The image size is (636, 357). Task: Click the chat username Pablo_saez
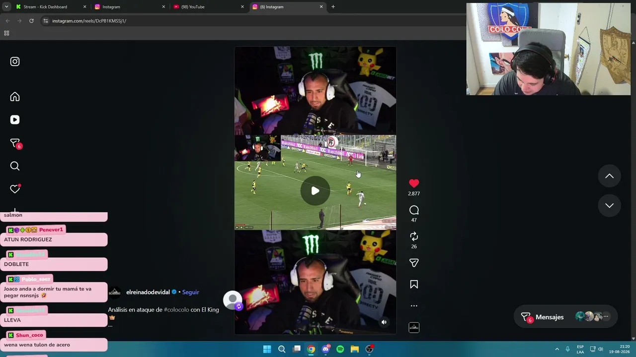coord(36,279)
